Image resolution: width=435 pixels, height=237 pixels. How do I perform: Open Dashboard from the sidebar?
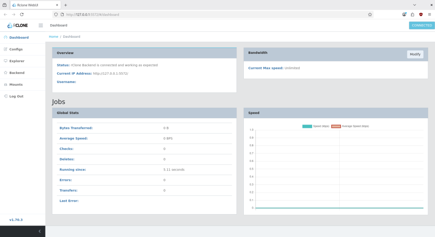(x=19, y=37)
